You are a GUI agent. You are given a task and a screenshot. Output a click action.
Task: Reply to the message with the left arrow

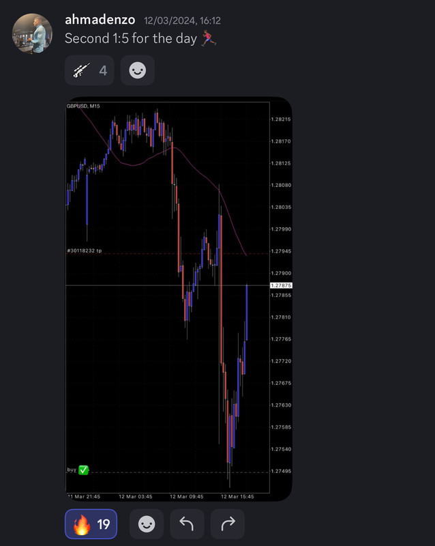coord(187,523)
